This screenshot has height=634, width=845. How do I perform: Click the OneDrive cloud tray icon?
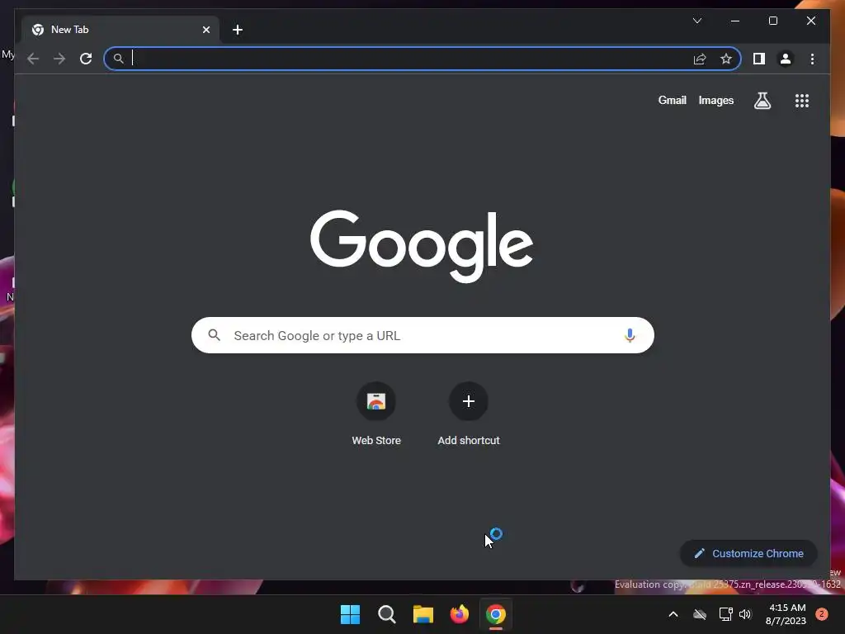pos(700,614)
